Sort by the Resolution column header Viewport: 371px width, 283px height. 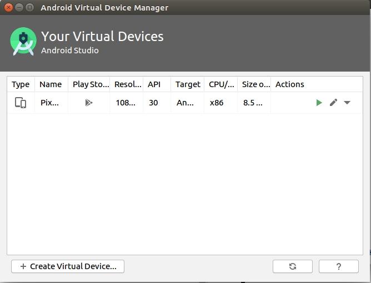(x=128, y=84)
